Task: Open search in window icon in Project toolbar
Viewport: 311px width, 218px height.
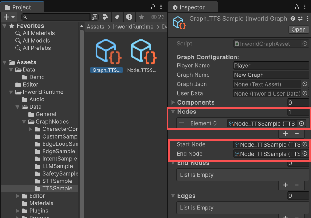Action: 94,17
